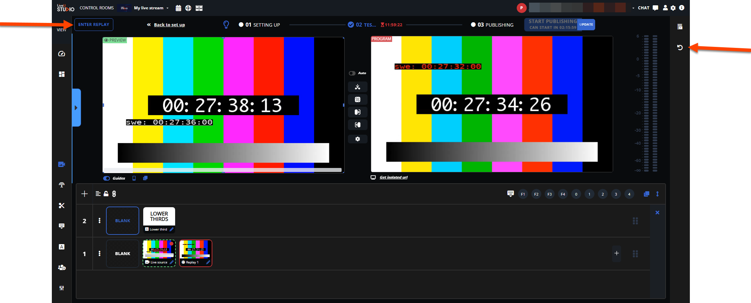Open CONTROL ROOMS in top navigation
Viewport: 751px width, 303px height.
coord(97,8)
